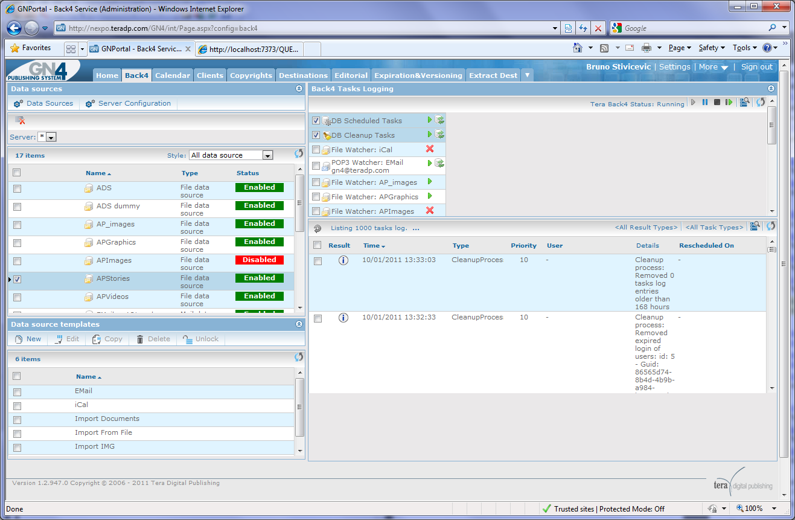The height and width of the screenshot is (520, 795).
Task: Refresh the data sources list
Action: coord(299,155)
